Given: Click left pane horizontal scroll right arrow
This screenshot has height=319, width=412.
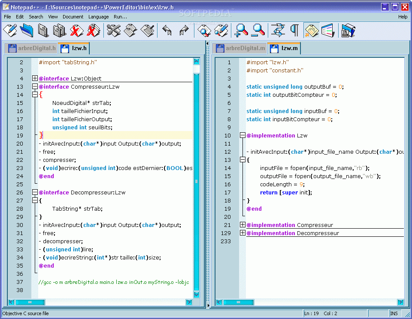Looking at the screenshot, I should click(x=189, y=302).
